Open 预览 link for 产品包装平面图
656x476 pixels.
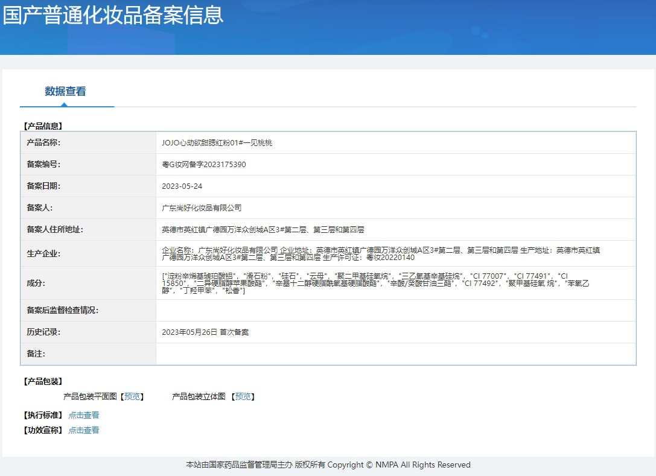click(x=132, y=396)
